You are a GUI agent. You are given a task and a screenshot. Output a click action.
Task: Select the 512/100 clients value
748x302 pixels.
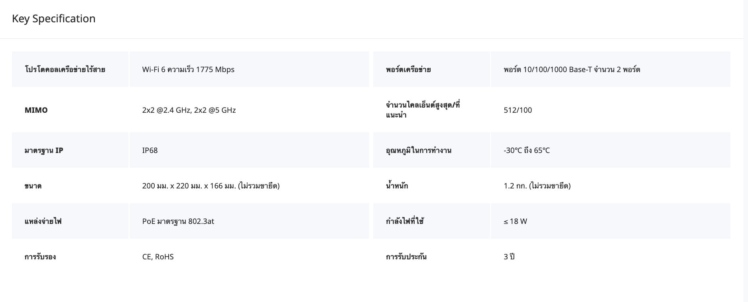pyautogui.click(x=518, y=110)
